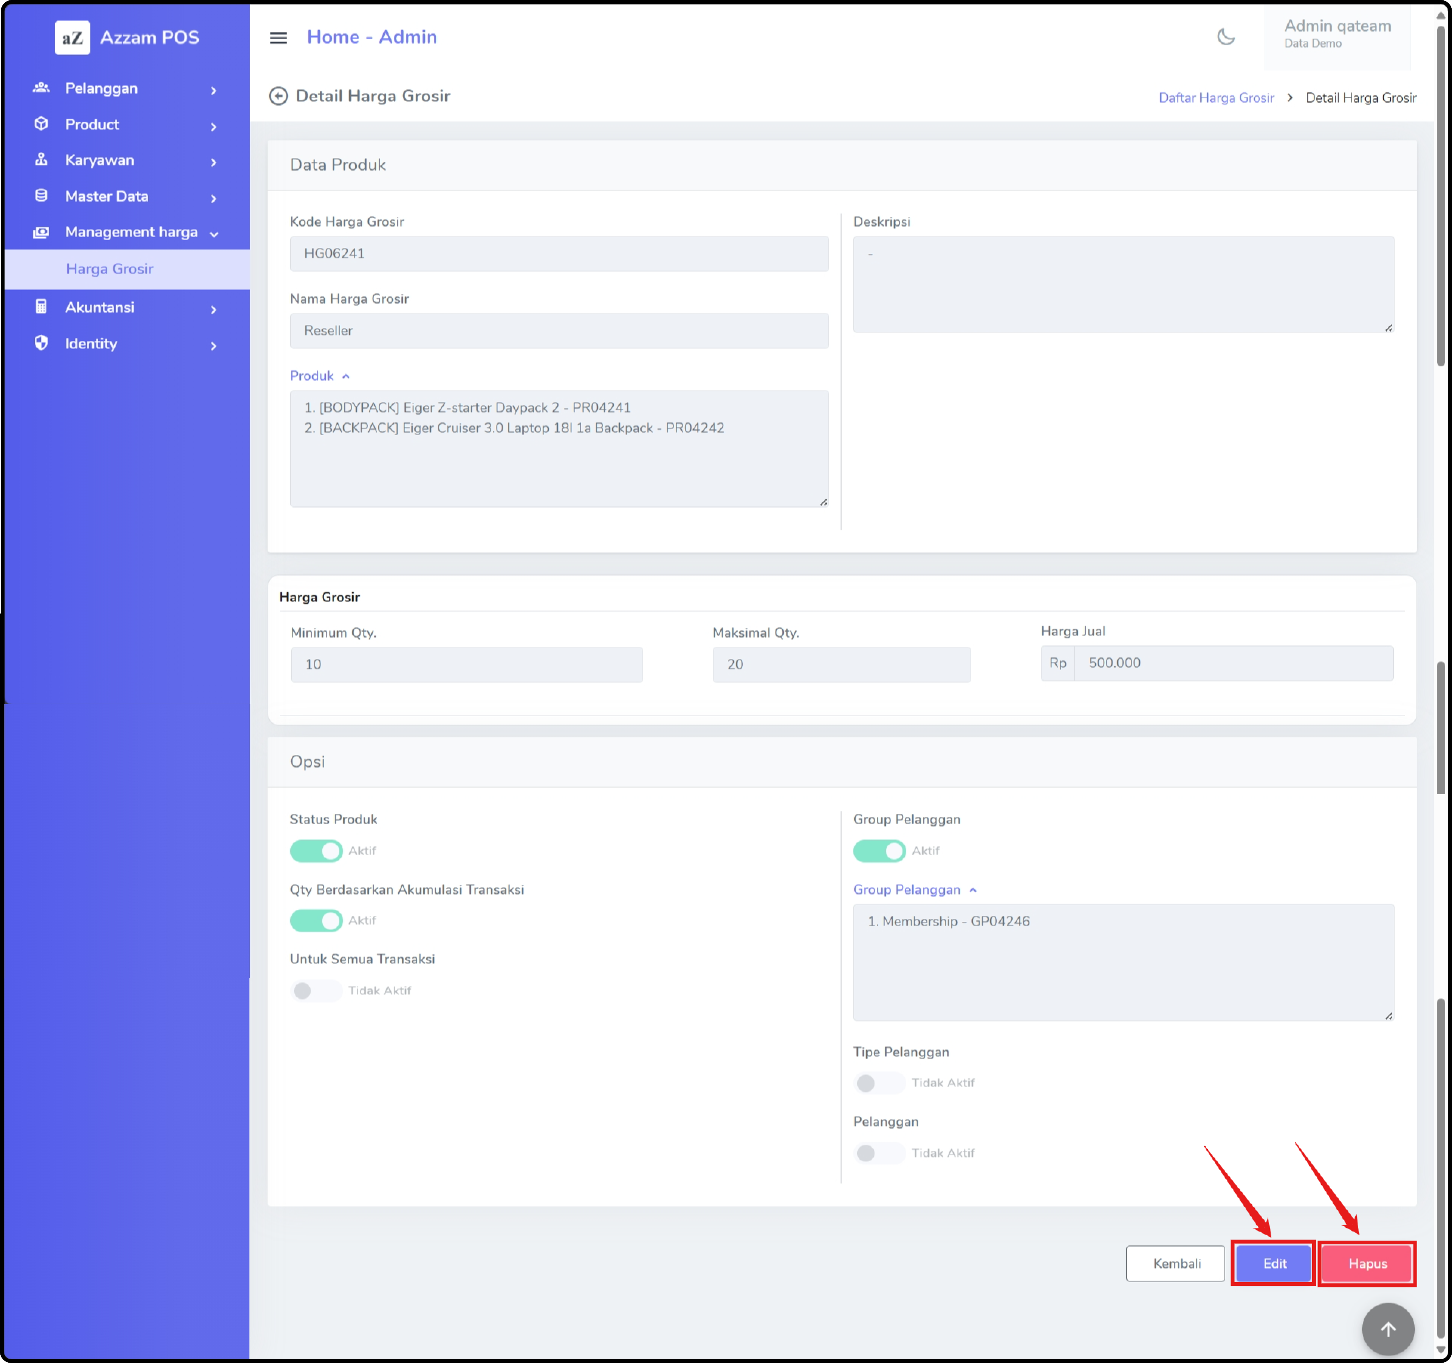Click the Akuntansi calculator icon in sidebar
This screenshot has height=1363, width=1452.
tap(42, 308)
